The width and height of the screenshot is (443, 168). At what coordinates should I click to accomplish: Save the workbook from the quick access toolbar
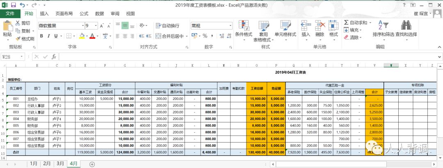tap(13, 5)
